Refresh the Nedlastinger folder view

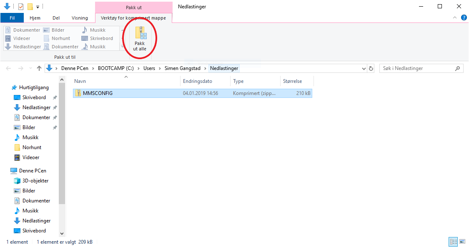pos(371,68)
